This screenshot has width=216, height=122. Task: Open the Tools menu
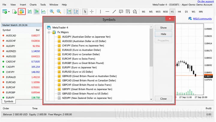[x=43, y=5]
